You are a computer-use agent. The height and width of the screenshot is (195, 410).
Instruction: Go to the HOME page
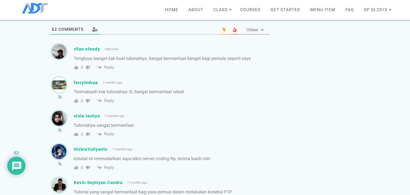(172, 10)
